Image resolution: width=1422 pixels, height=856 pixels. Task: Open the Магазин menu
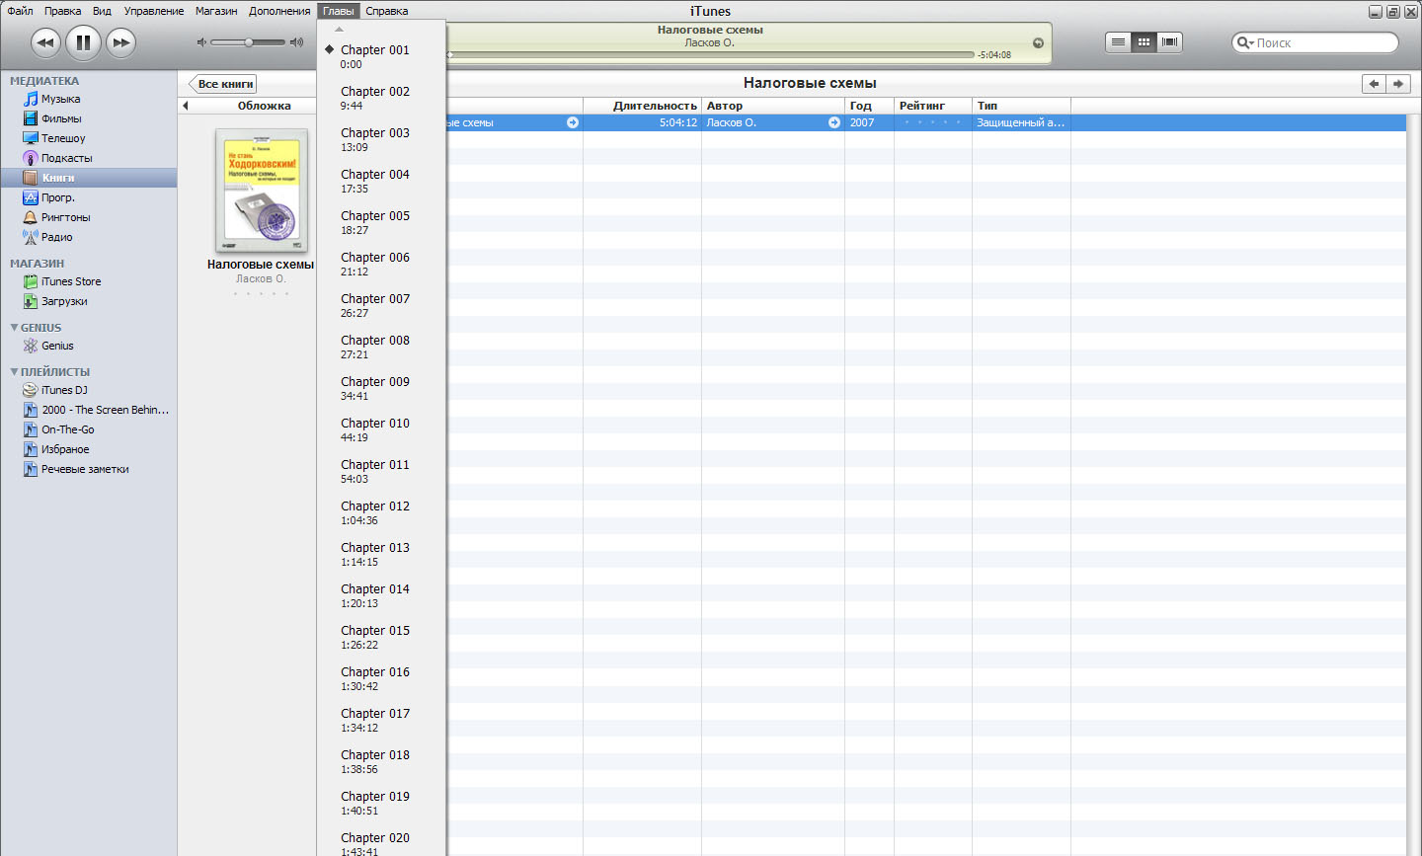point(216,11)
